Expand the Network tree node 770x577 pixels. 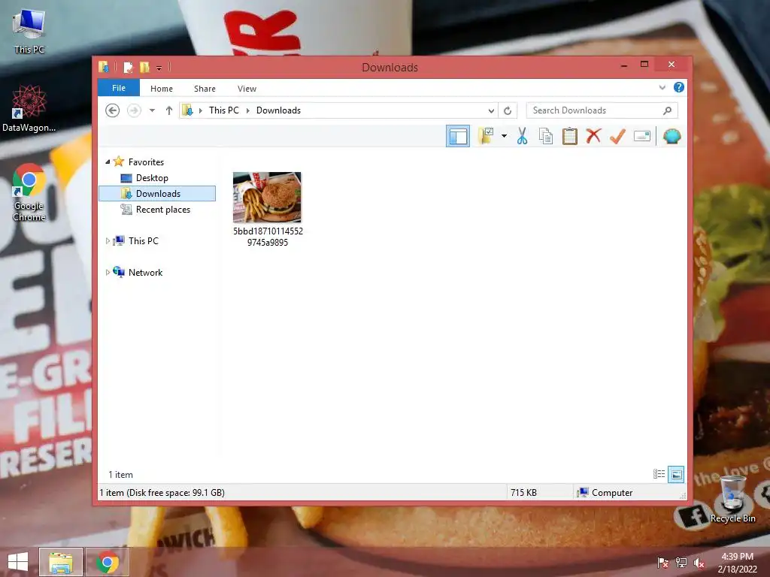tap(108, 272)
